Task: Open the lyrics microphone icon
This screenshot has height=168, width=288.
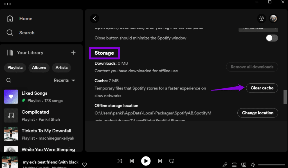Action: [225, 165]
